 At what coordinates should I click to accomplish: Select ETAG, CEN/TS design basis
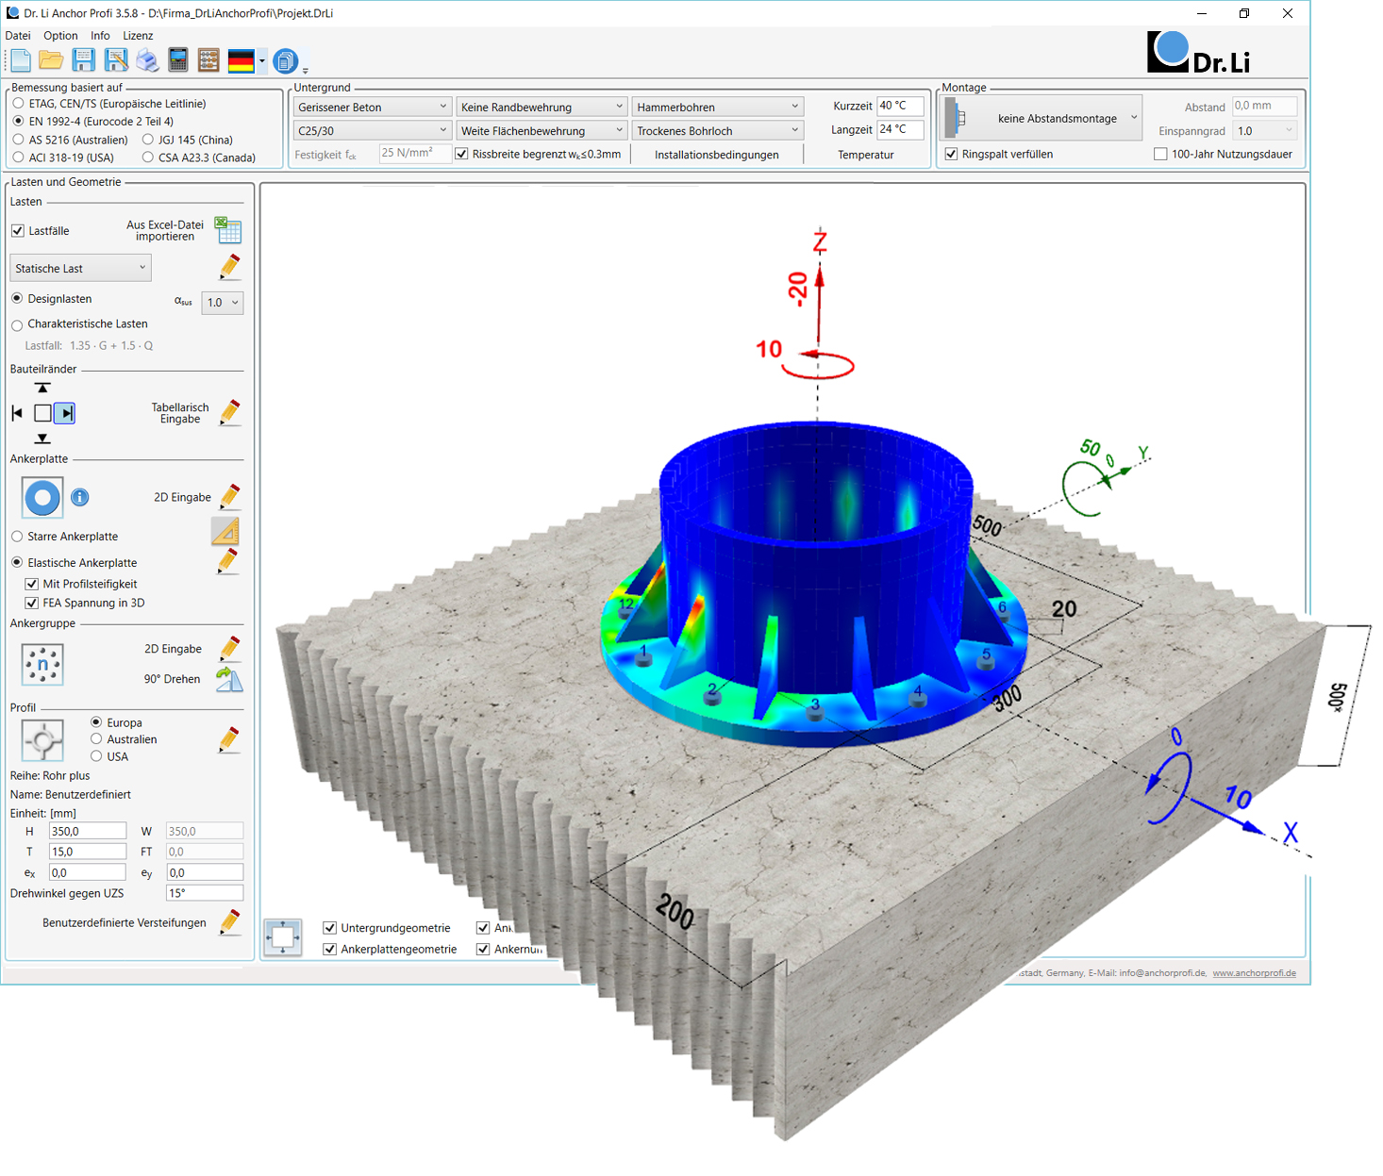(19, 104)
